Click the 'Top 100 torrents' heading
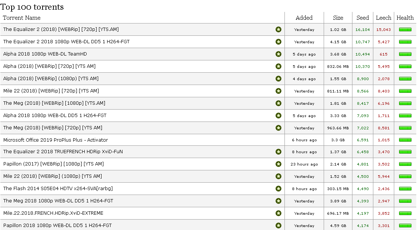Image resolution: width=420 pixels, height=230 pixels. [32, 7]
